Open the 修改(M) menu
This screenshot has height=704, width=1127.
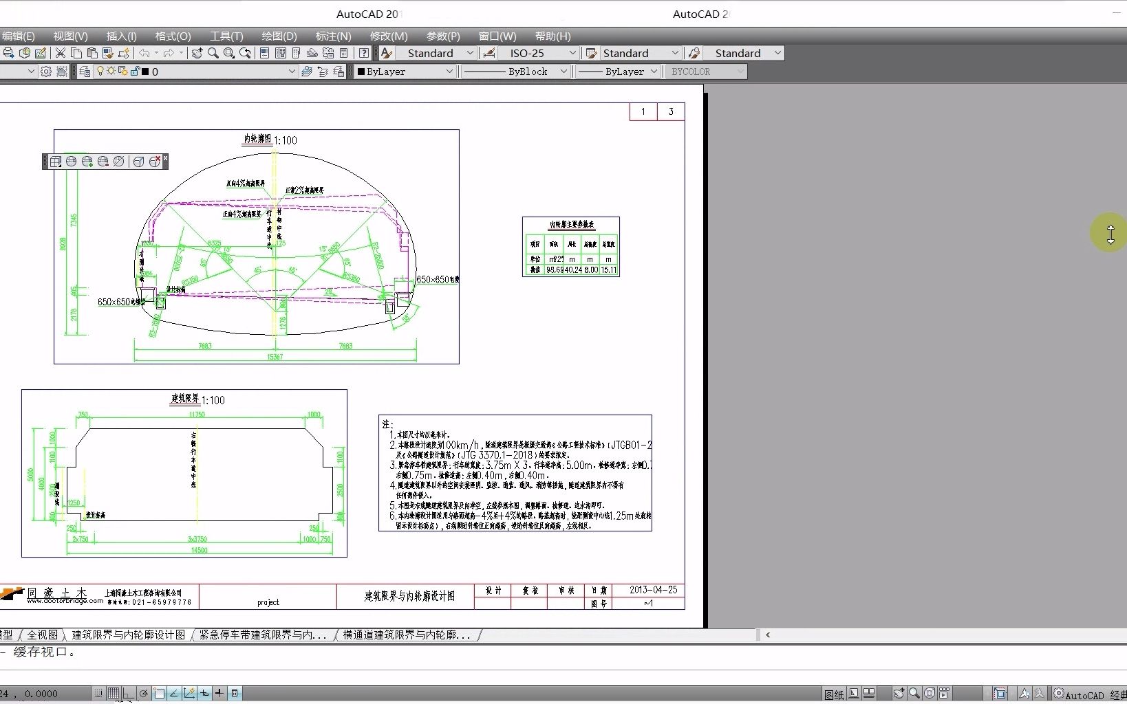click(388, 36)
